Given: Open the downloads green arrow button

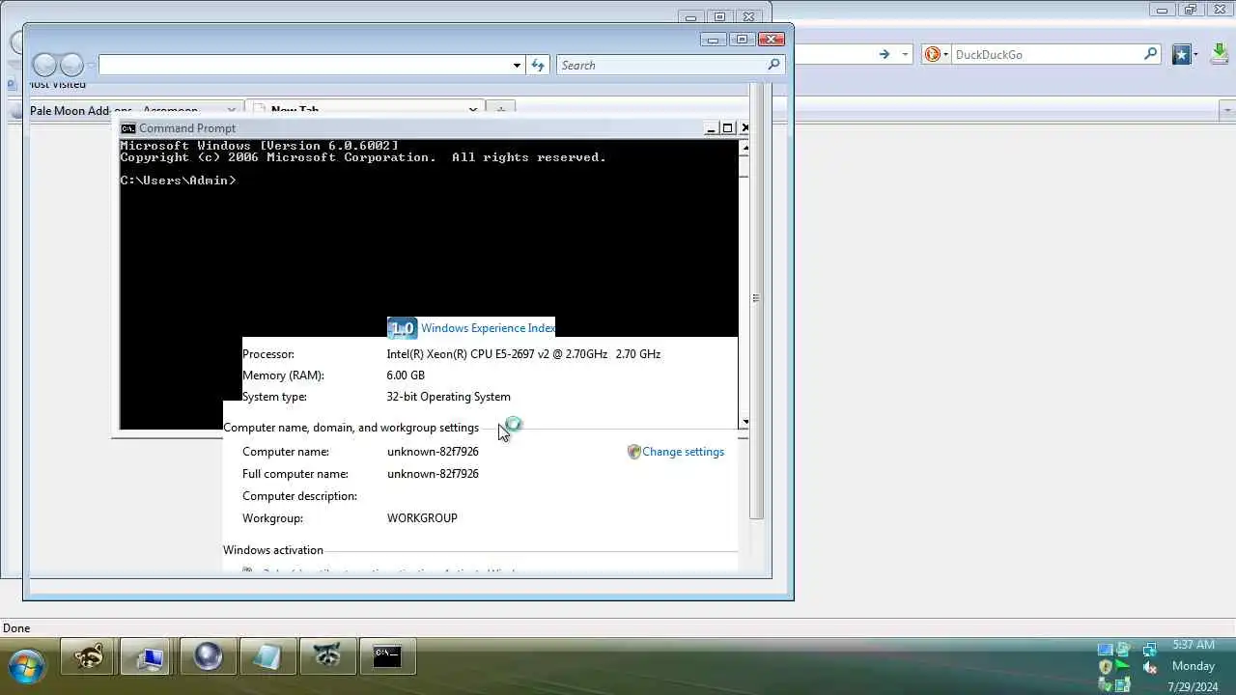Looking at the screenshot, I should (x=1219, y=54).
